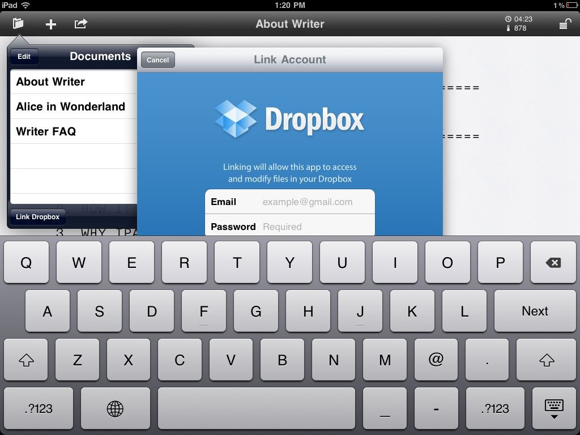
Task: Open the About Writer document
Action: click(74, 82)
